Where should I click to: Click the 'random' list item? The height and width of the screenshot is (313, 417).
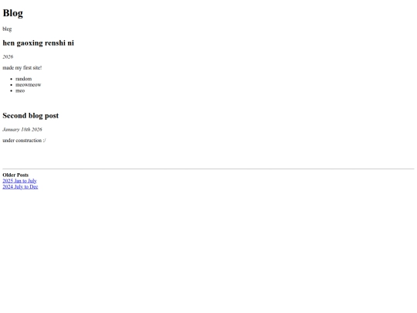(24, 79)
